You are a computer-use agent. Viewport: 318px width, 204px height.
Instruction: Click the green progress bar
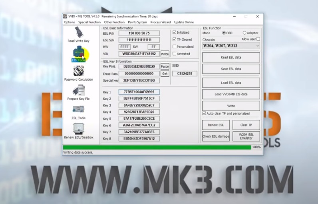pyautogui.click(x=157, y=147)
